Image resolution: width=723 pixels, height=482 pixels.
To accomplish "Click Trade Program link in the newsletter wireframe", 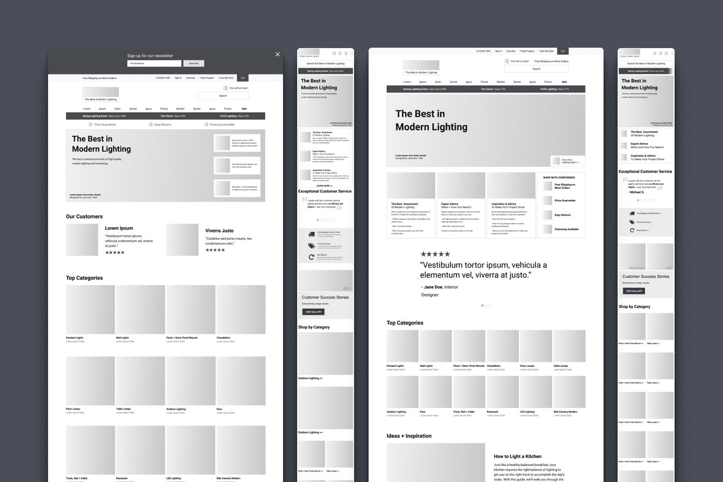I will 207,78.
